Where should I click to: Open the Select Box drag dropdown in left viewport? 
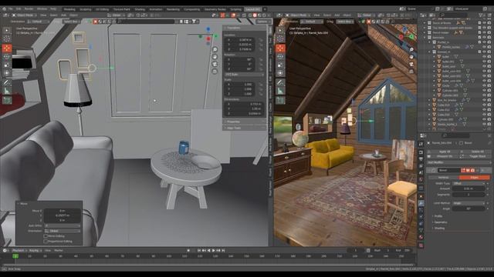[72, 22]
